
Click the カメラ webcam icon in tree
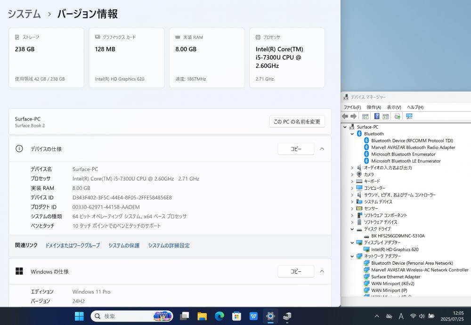(359, 174)
